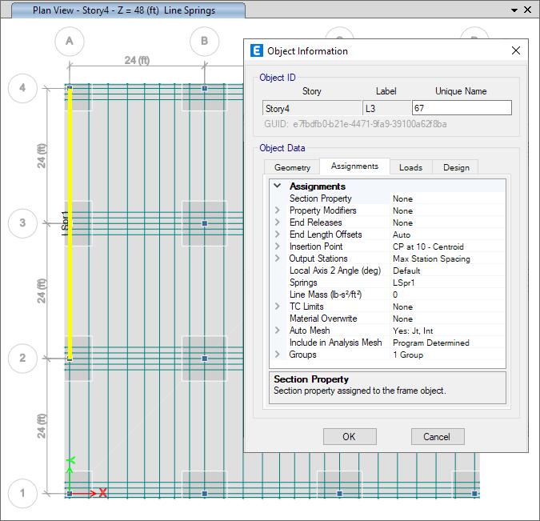The width and height of the screenshot is (540, 521).
Task: Open the Loads tab
Action: [x=410, y=167]
